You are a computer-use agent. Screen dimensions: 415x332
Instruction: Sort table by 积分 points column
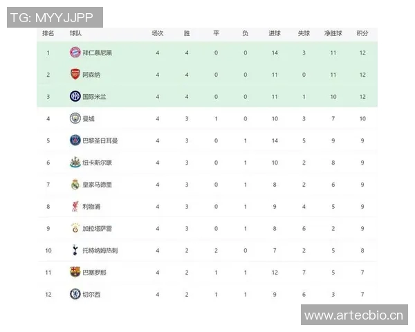(x=362, y=33)
